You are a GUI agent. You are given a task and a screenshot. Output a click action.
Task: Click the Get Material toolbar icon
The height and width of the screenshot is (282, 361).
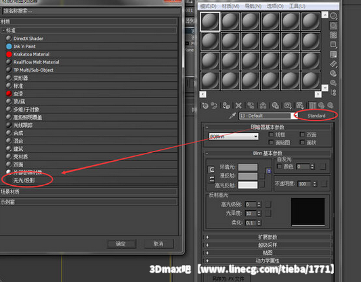point(205,105)
